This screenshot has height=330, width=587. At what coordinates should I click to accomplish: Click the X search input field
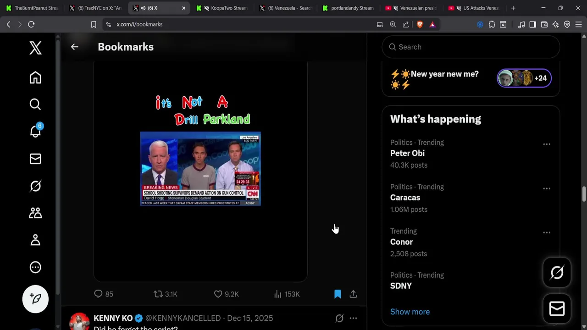tap(471, 47)
